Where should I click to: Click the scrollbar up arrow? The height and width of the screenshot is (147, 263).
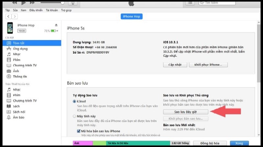pos(259,22)
